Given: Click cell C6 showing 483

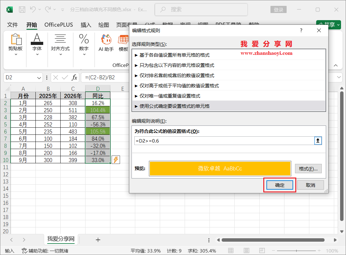Looking at the screenshot, I should (x=73, y=131).
